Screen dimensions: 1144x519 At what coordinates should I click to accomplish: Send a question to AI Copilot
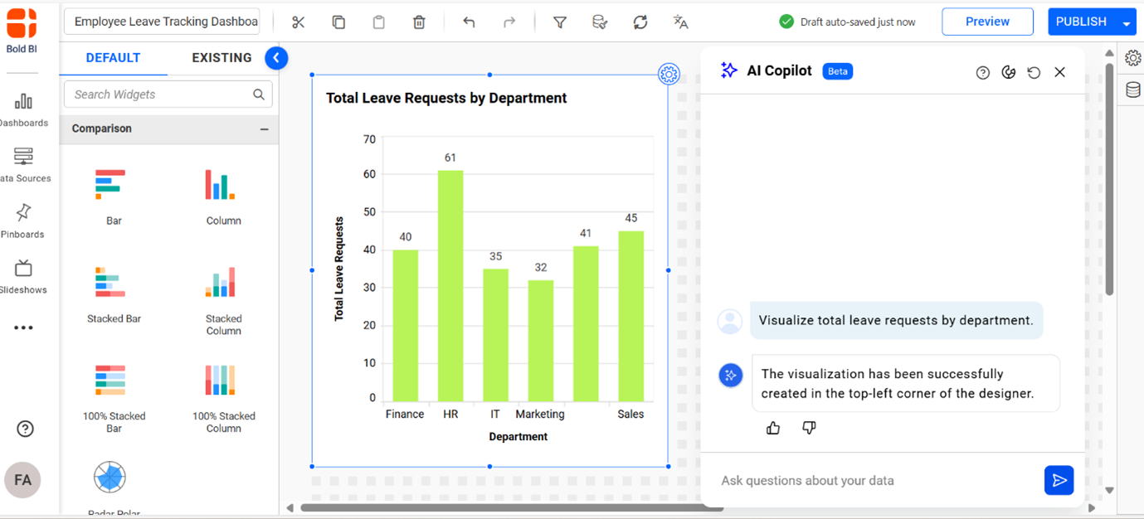point(1059,480)
